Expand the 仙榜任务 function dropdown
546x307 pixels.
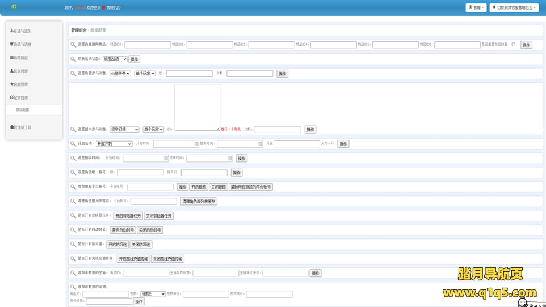tap(120, 74)
